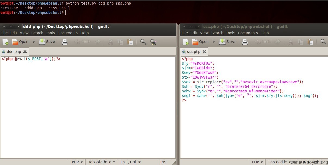Click Copy icon in ddd.php gedit window

pos(120,42)
